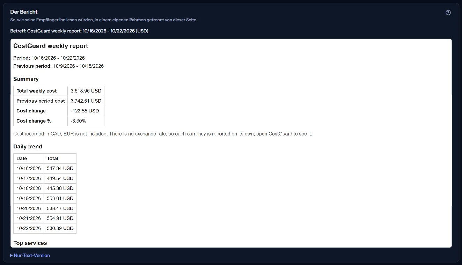Select the Cost change value -123.55 USD
This screenshot has height=265, width=462.
click(x=86, y=111)
